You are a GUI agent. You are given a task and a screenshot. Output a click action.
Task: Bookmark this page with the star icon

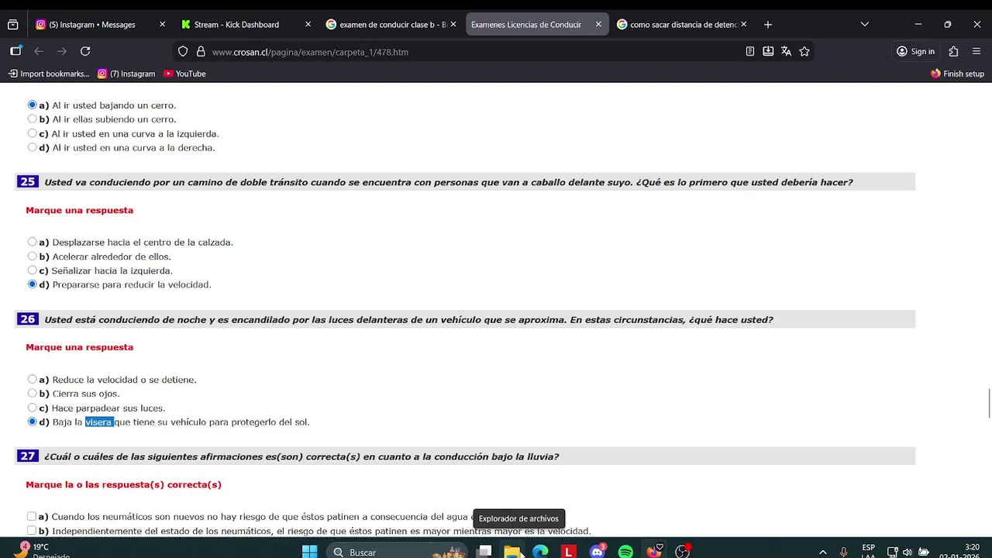pos(804,51)
